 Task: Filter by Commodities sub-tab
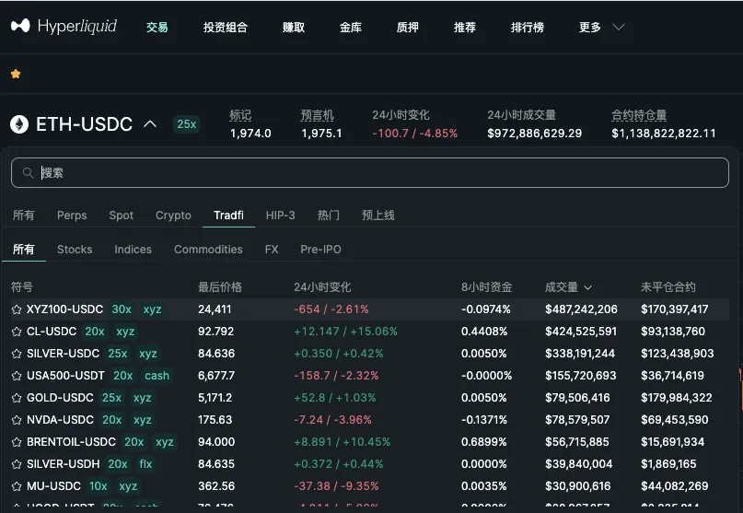208,250
